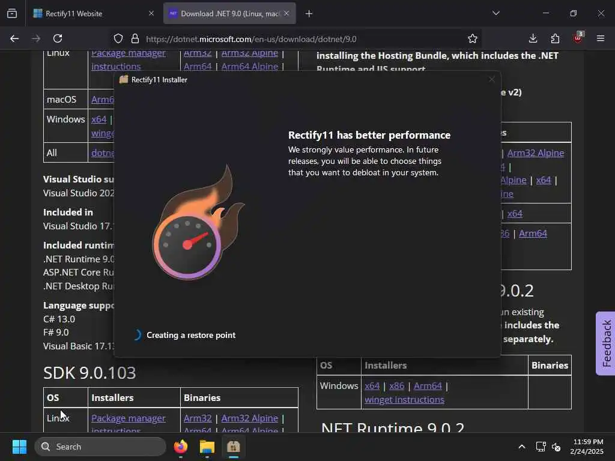Open Package manager link under SDK 9.0.103
This screenshot has width=615, height=461.
[x=129, y=418]
